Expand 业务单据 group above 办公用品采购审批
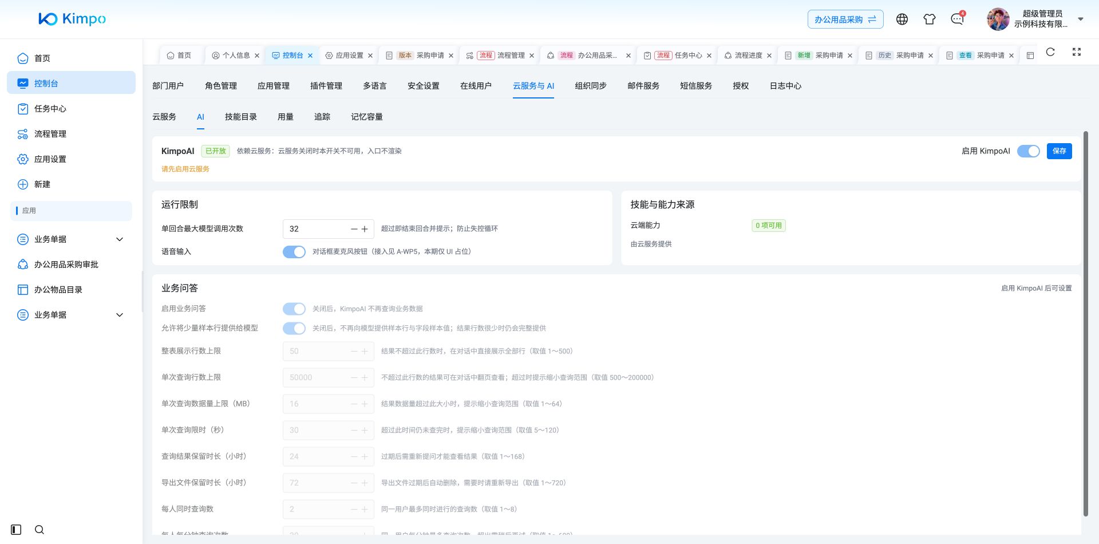1099x544 pixels. click(71, 239)
